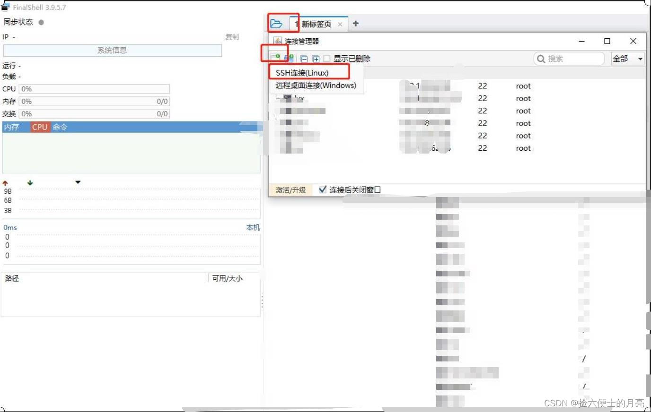
Task: Maximize the 连接管理器 window
Action: tap(607, 41)
